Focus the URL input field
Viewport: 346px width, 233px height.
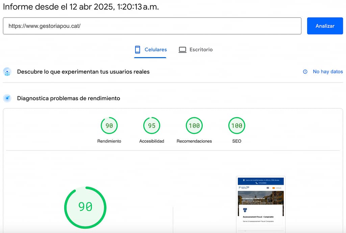tap(152, 26)
